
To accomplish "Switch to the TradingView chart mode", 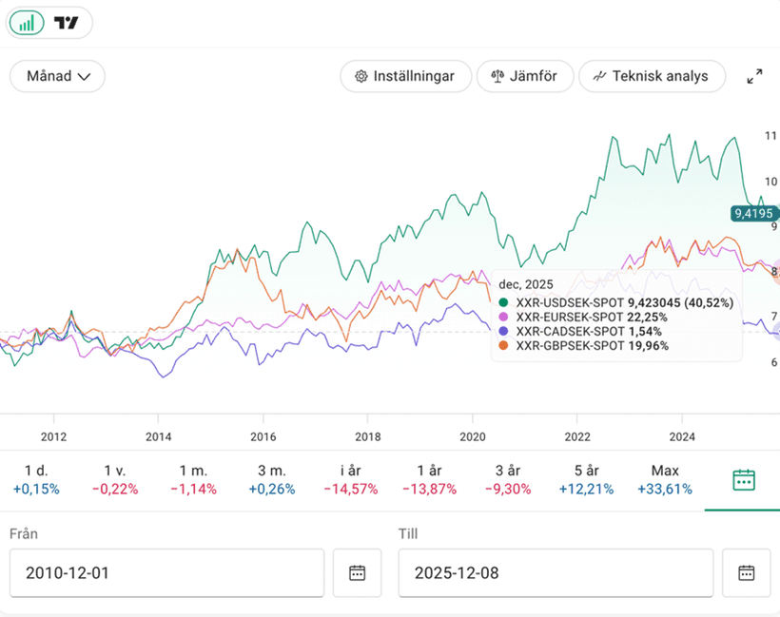I will 67,23.
